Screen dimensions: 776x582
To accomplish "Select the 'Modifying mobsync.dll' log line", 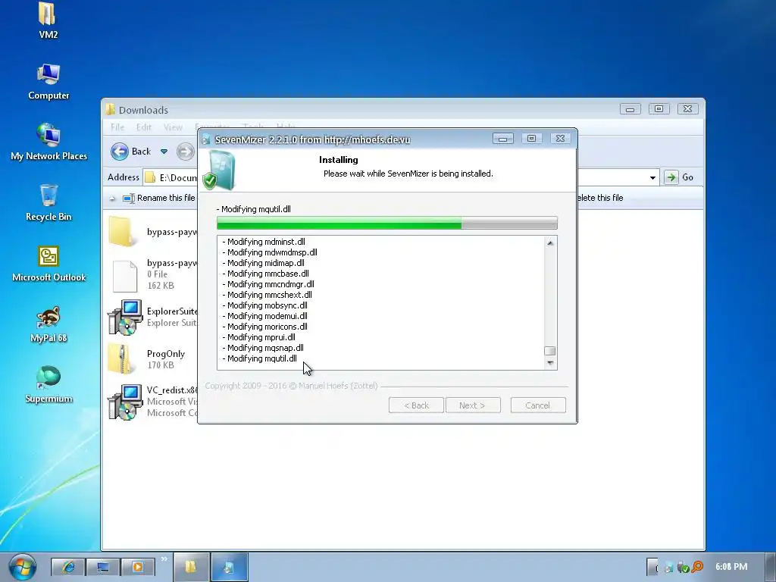I will point(264,305).
